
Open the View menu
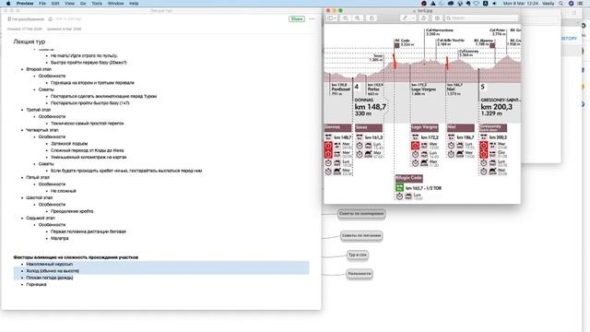[70, 4]
